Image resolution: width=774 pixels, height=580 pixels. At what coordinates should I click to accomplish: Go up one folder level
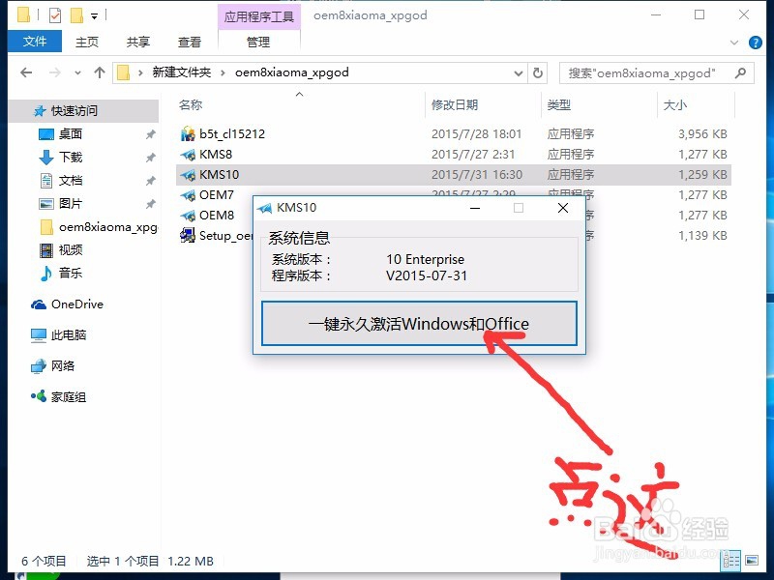[99, 72]
